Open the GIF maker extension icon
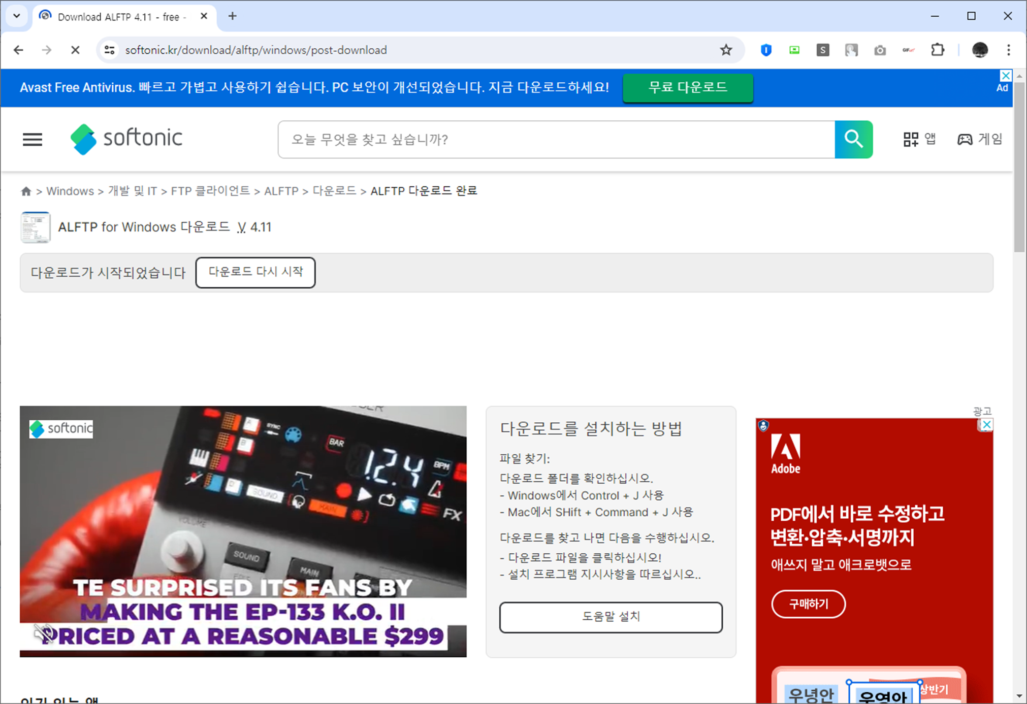The width and height of the screenshot is (1027, 704). coord(909,50)
